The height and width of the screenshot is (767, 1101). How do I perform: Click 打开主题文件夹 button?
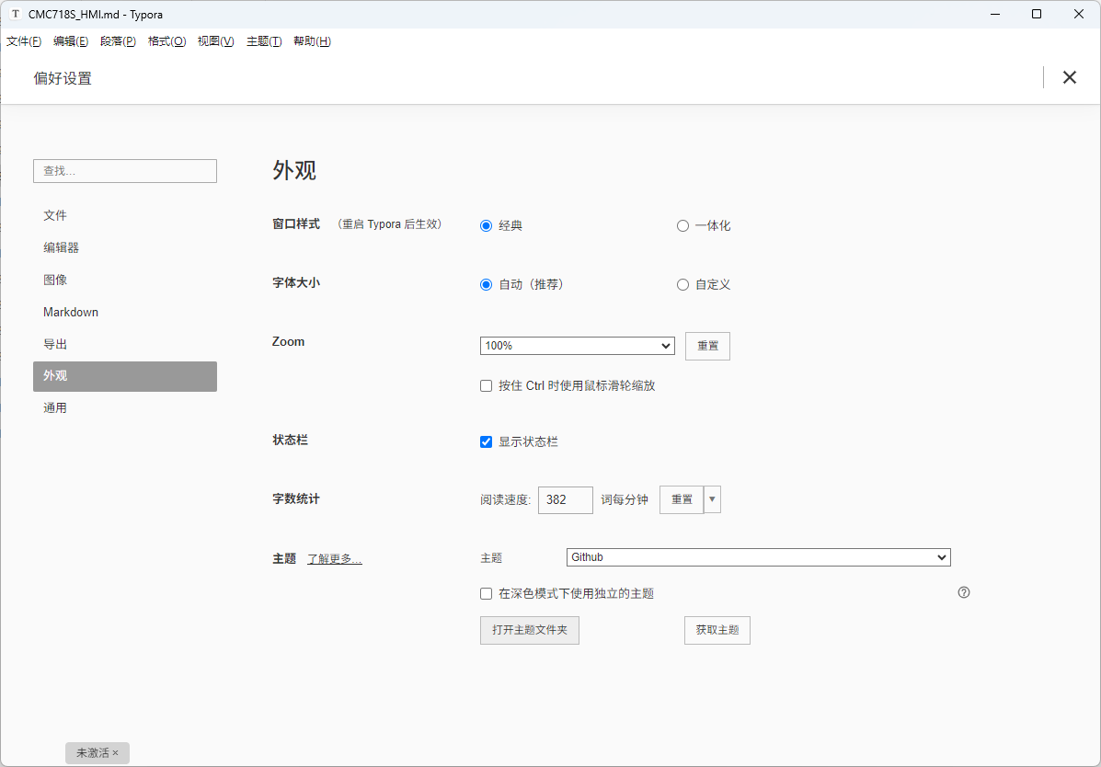pyautogui.click(x=529, y=630)
